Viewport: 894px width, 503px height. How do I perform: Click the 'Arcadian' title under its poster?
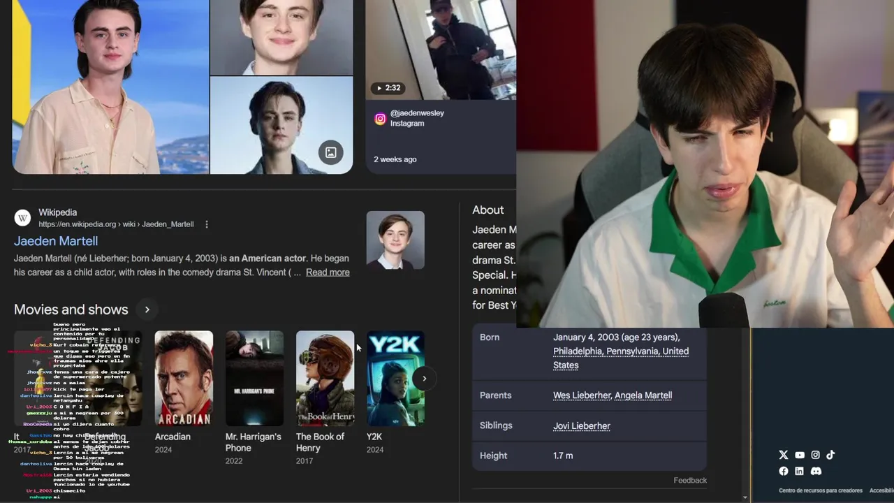click(x=173, y=437)
